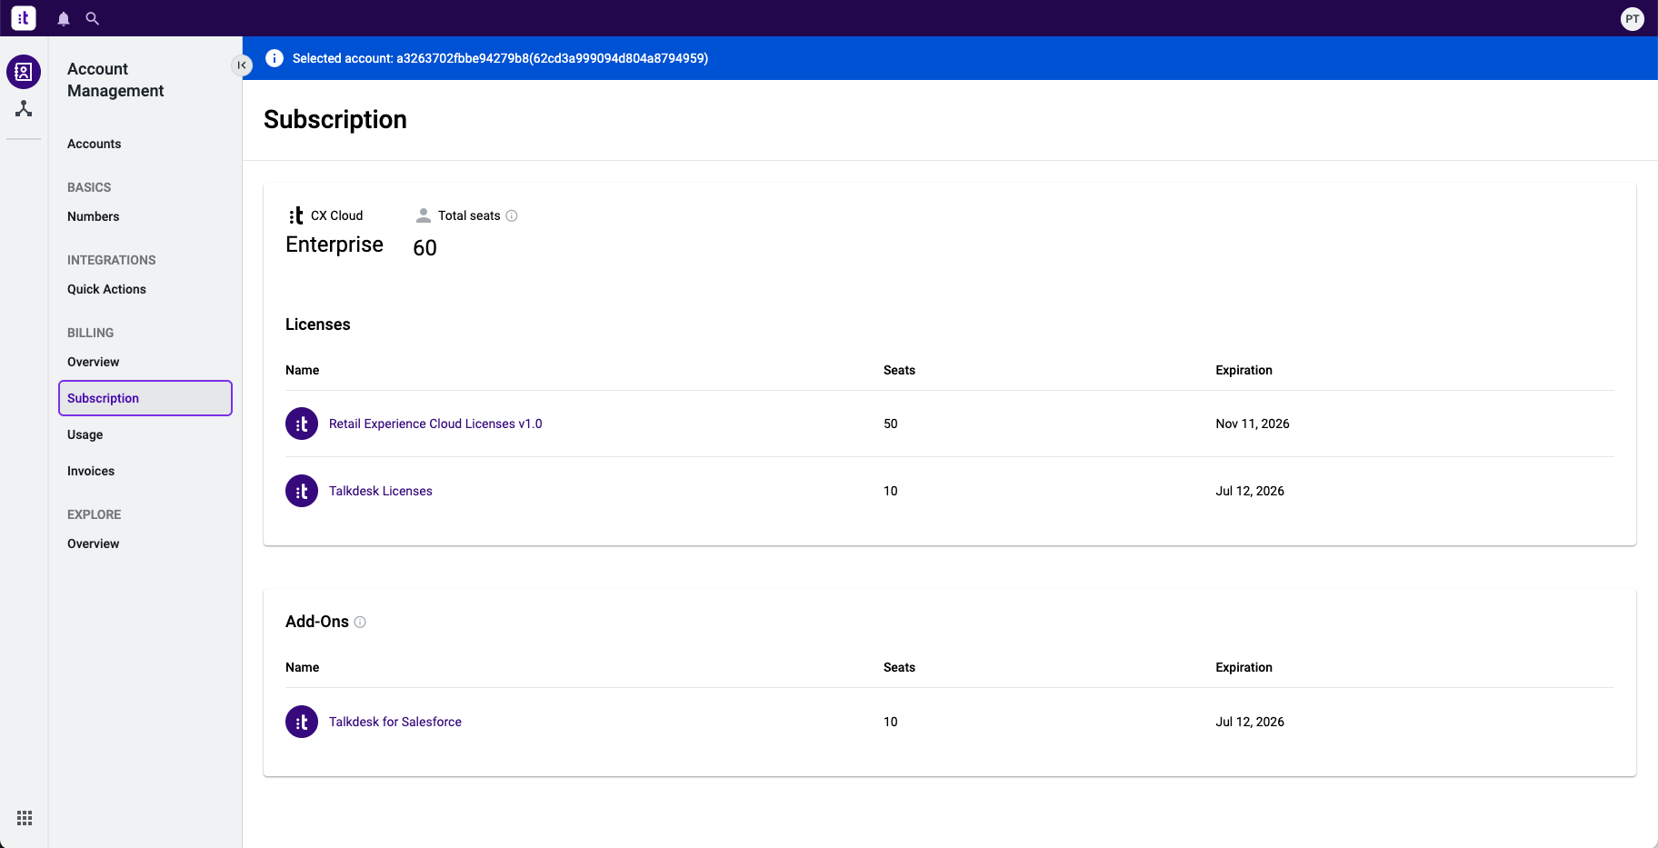Click Add-Ons table Seats column header
This screenshot has width=1658, height=848.
coord(899,667)
